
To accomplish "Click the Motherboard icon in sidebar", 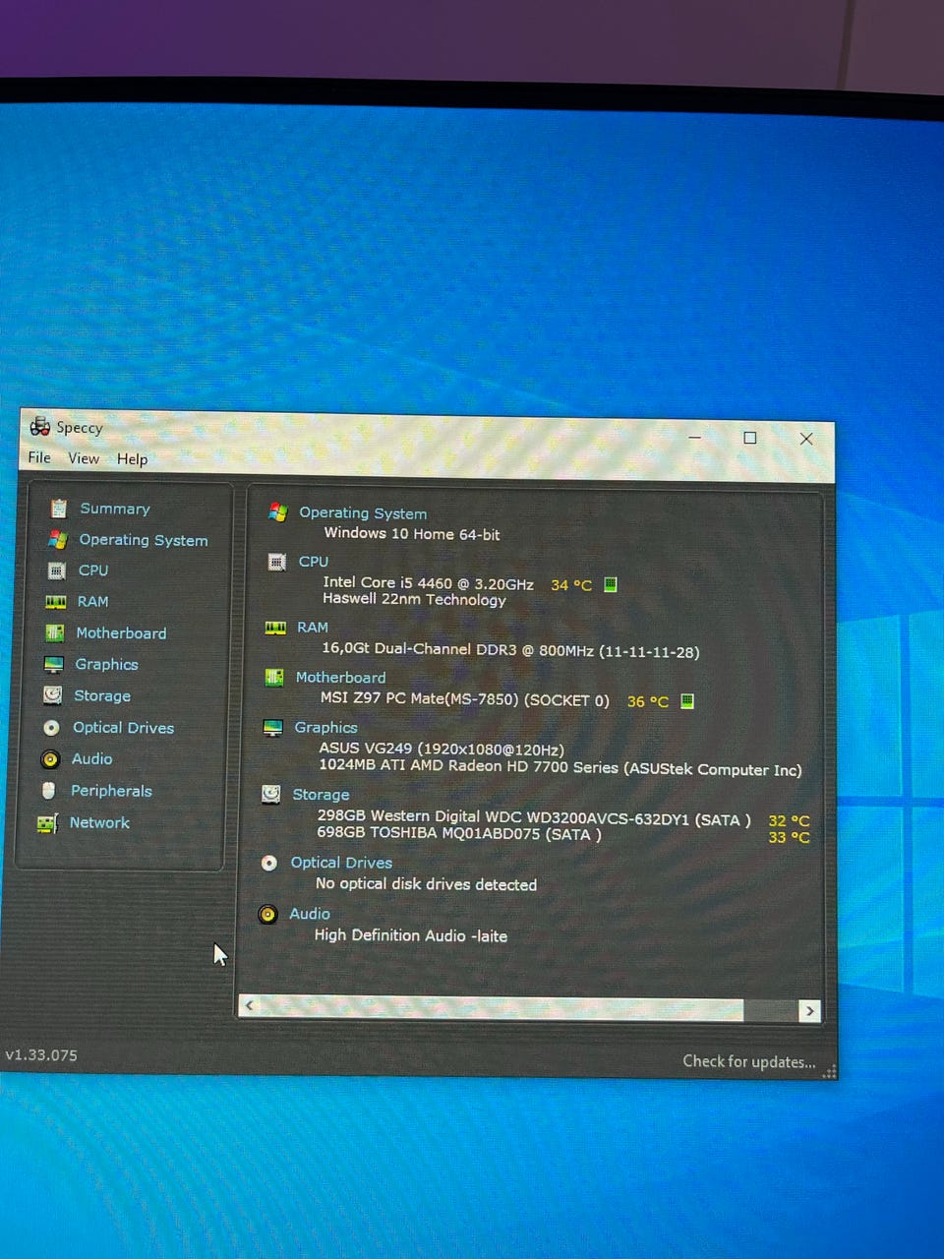I will click(54, 633).
